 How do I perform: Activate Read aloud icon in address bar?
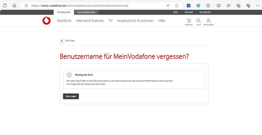coord(168,6)
